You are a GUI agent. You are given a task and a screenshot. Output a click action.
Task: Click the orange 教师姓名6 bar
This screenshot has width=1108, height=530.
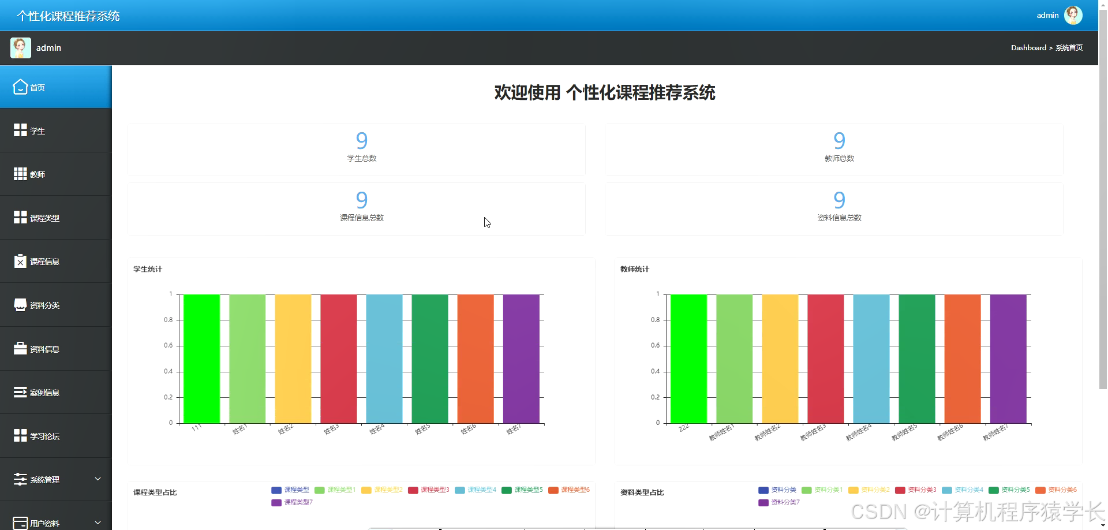[x=963, y=359]
